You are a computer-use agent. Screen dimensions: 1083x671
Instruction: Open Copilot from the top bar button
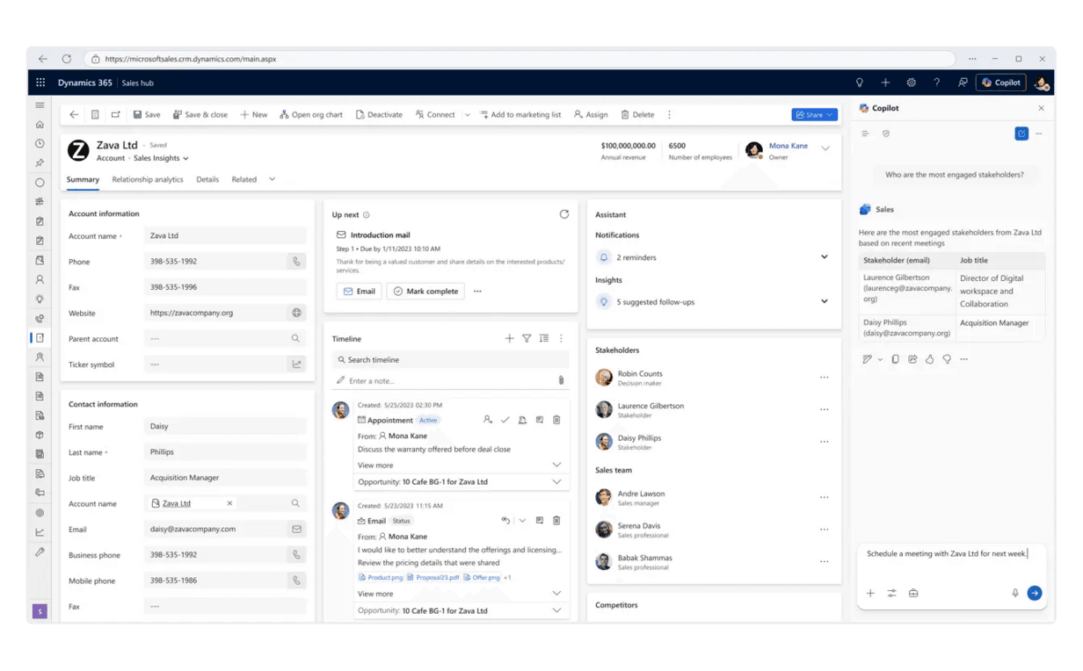(1001, 83)
